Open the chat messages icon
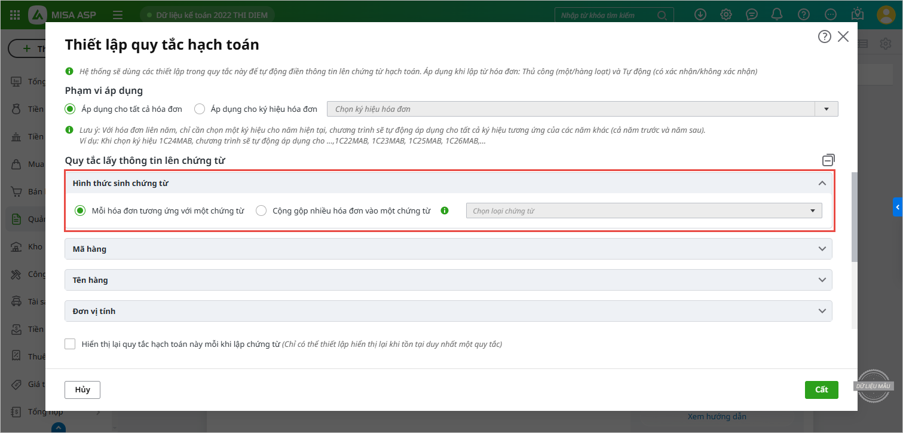This screenshot has height=433, width=903. [752, 15]
